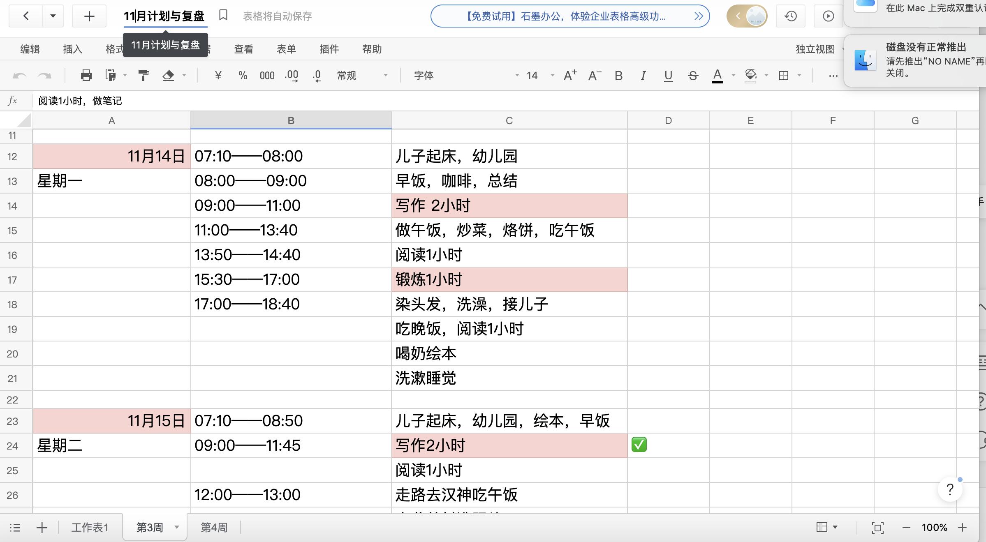Apply percentage format to the cell
This screenshot has width=986, height=542.
242,75
